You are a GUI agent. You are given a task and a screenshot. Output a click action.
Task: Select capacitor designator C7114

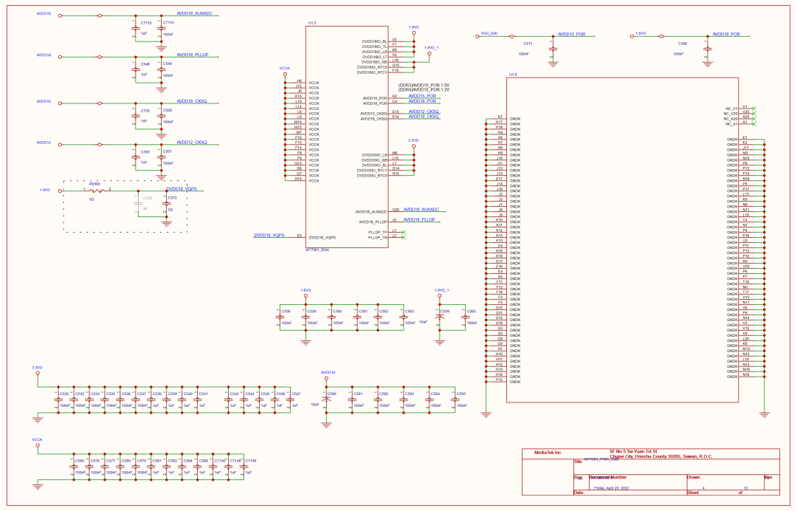pos(168,22)
